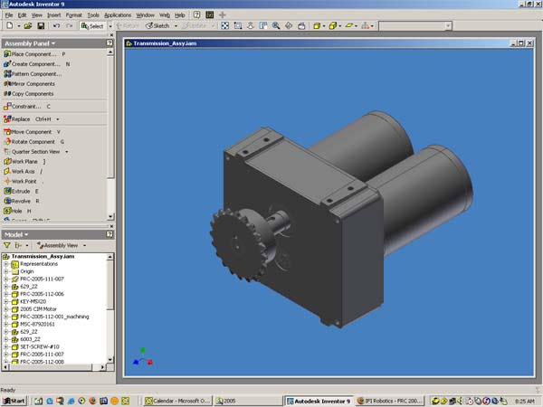Click Pattern Component tool
This screenshot has width=543, height=407.
33,74
